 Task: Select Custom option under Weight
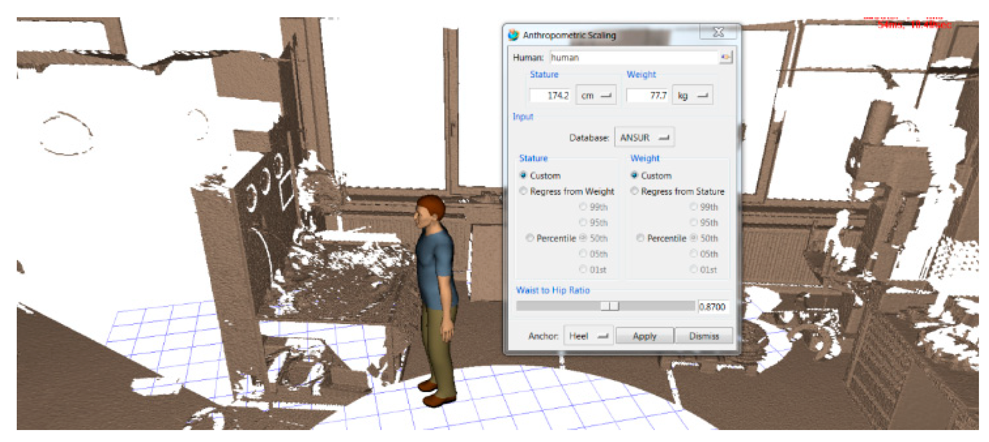click(635, 176)
